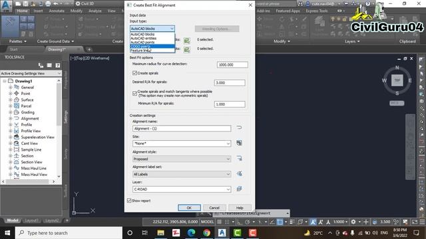Select AutoCAD entities in the input type list
The image size is (426, 239).
point(152,39)
